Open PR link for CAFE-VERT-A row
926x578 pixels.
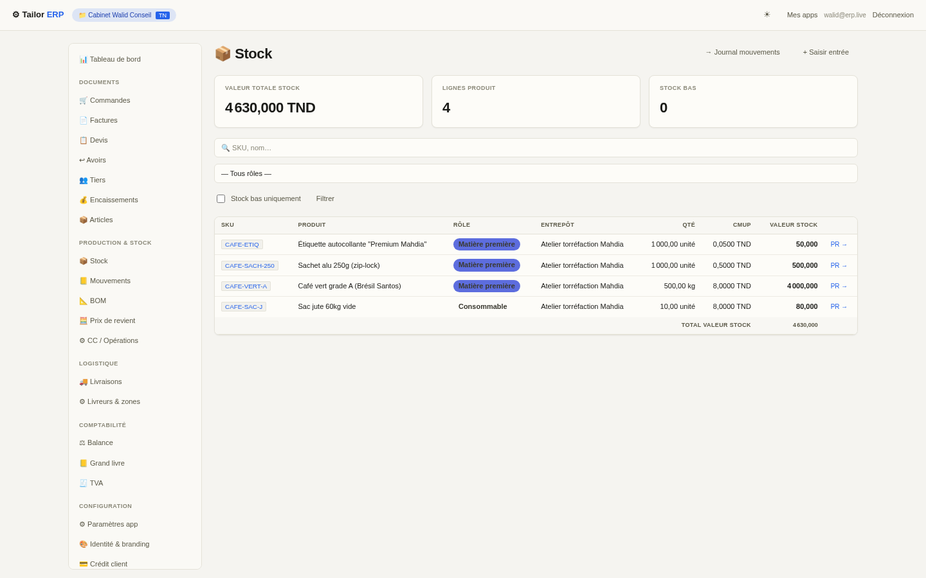tap(839, 286)
